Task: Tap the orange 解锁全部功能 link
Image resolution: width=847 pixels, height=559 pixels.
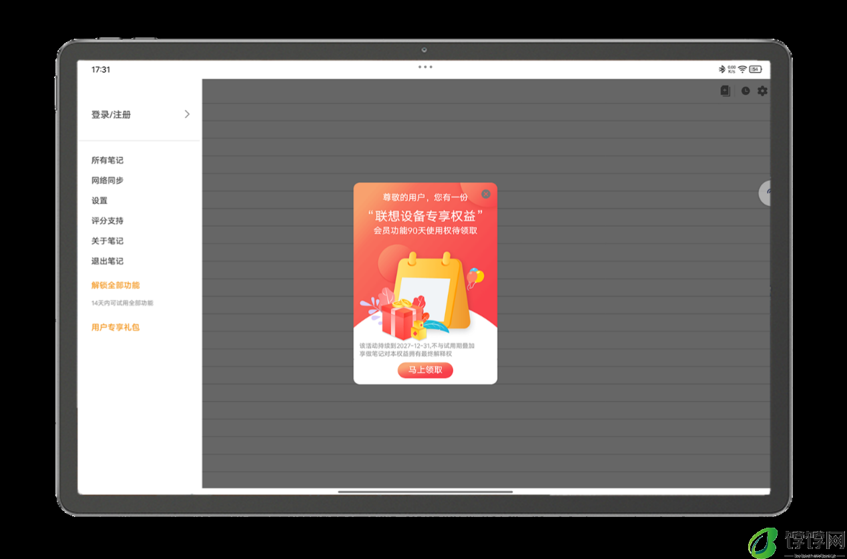Action: [115, 285]
